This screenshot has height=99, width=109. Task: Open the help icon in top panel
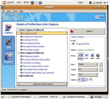[40, 3]
